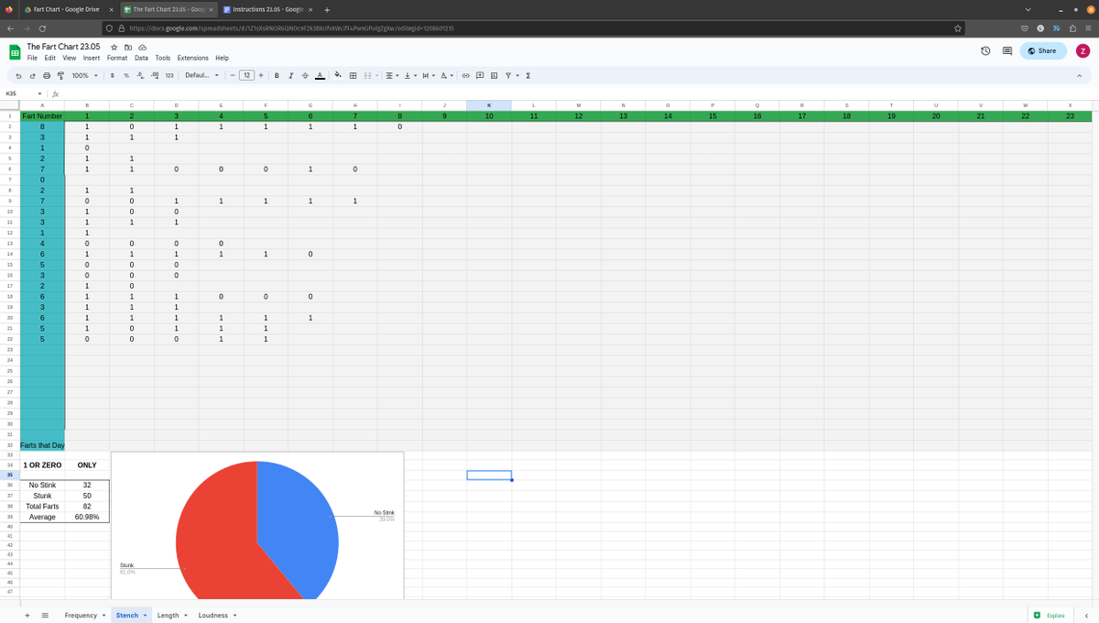This screenshot has height=623, width=1099.
Task: Show the all sheets list
Action: [45, 615]
